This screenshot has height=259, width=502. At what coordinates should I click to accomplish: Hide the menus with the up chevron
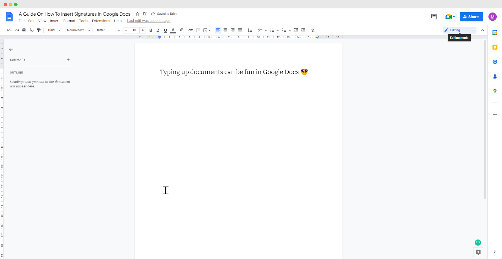[483, 30]
